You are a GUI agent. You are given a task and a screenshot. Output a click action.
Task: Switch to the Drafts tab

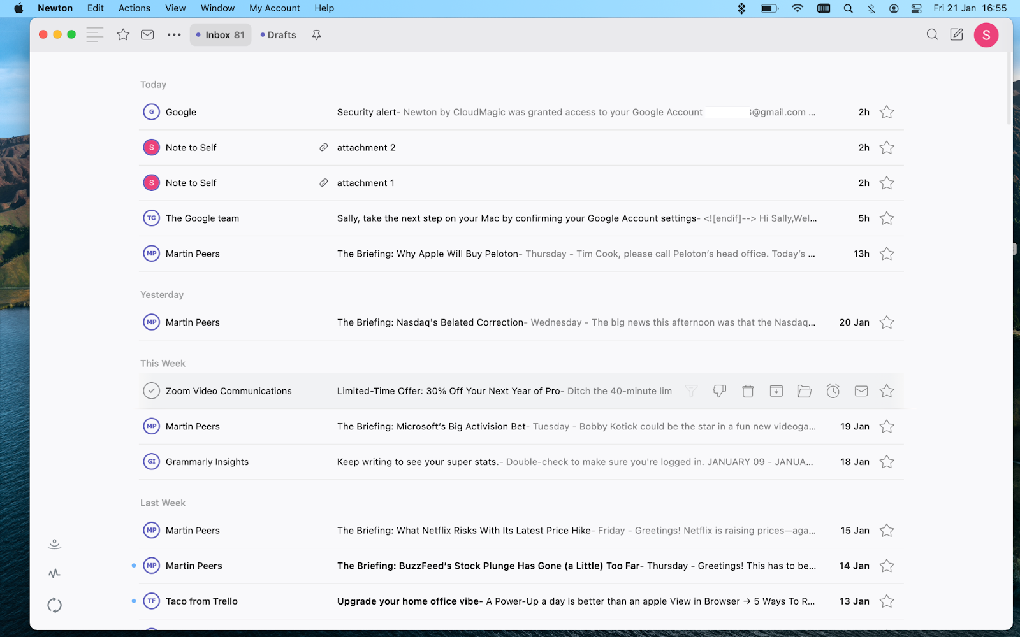pyautogui.click(x=279, y=35)
